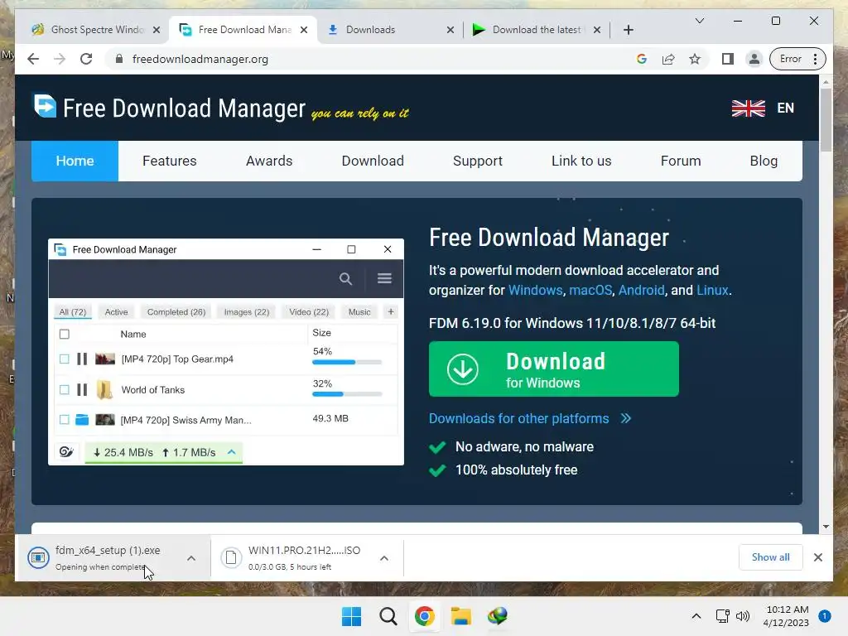This screenshot has width=848, height=636.
Task: Click the Download for Windows button
Action: (554, 369)
